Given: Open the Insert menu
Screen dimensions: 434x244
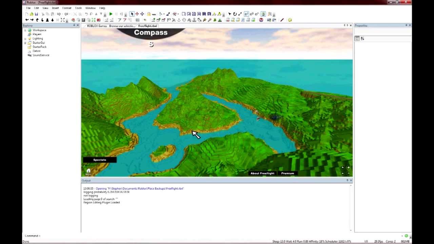Looking at the screenshot, I should click(x=55, y=8).
